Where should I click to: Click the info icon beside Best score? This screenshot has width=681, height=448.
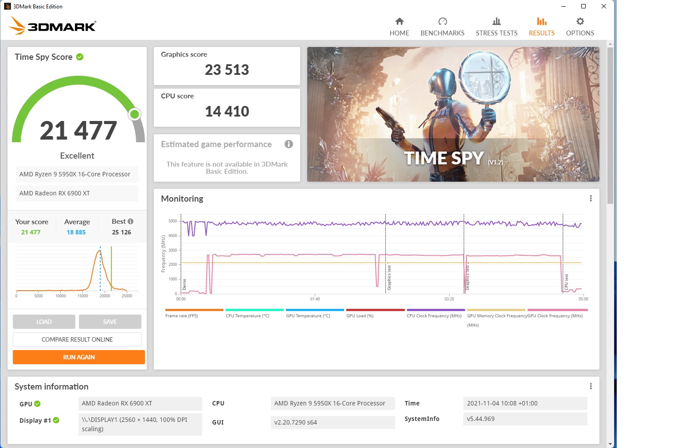pyautogui.click(x=130, y=221)
